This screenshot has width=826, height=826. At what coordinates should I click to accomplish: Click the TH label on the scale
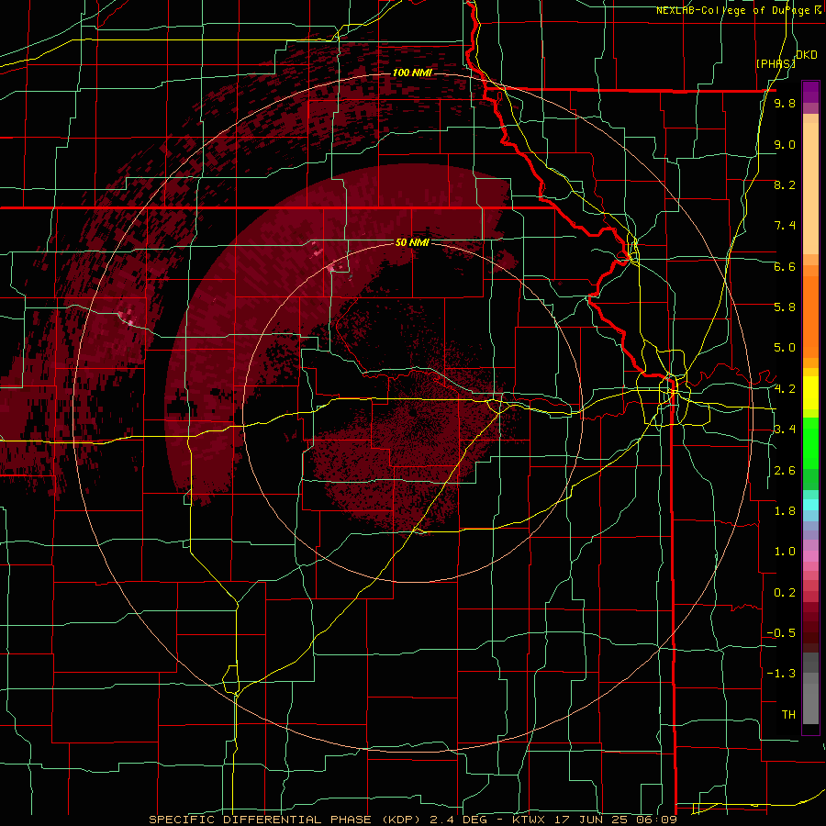pyautogui.click(x=788, y=715)
